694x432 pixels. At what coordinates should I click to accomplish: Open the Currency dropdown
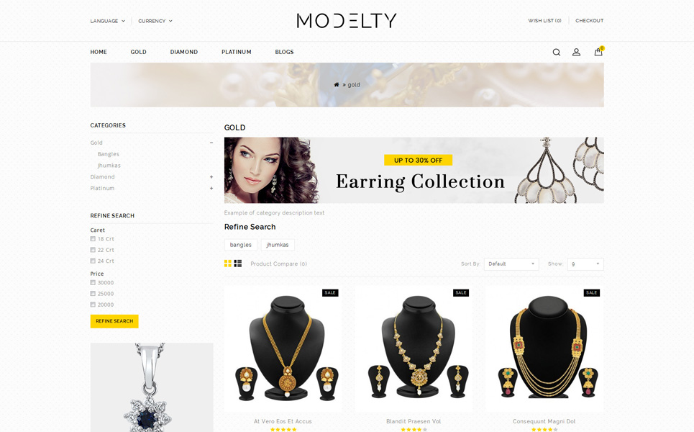click(155, 21)
